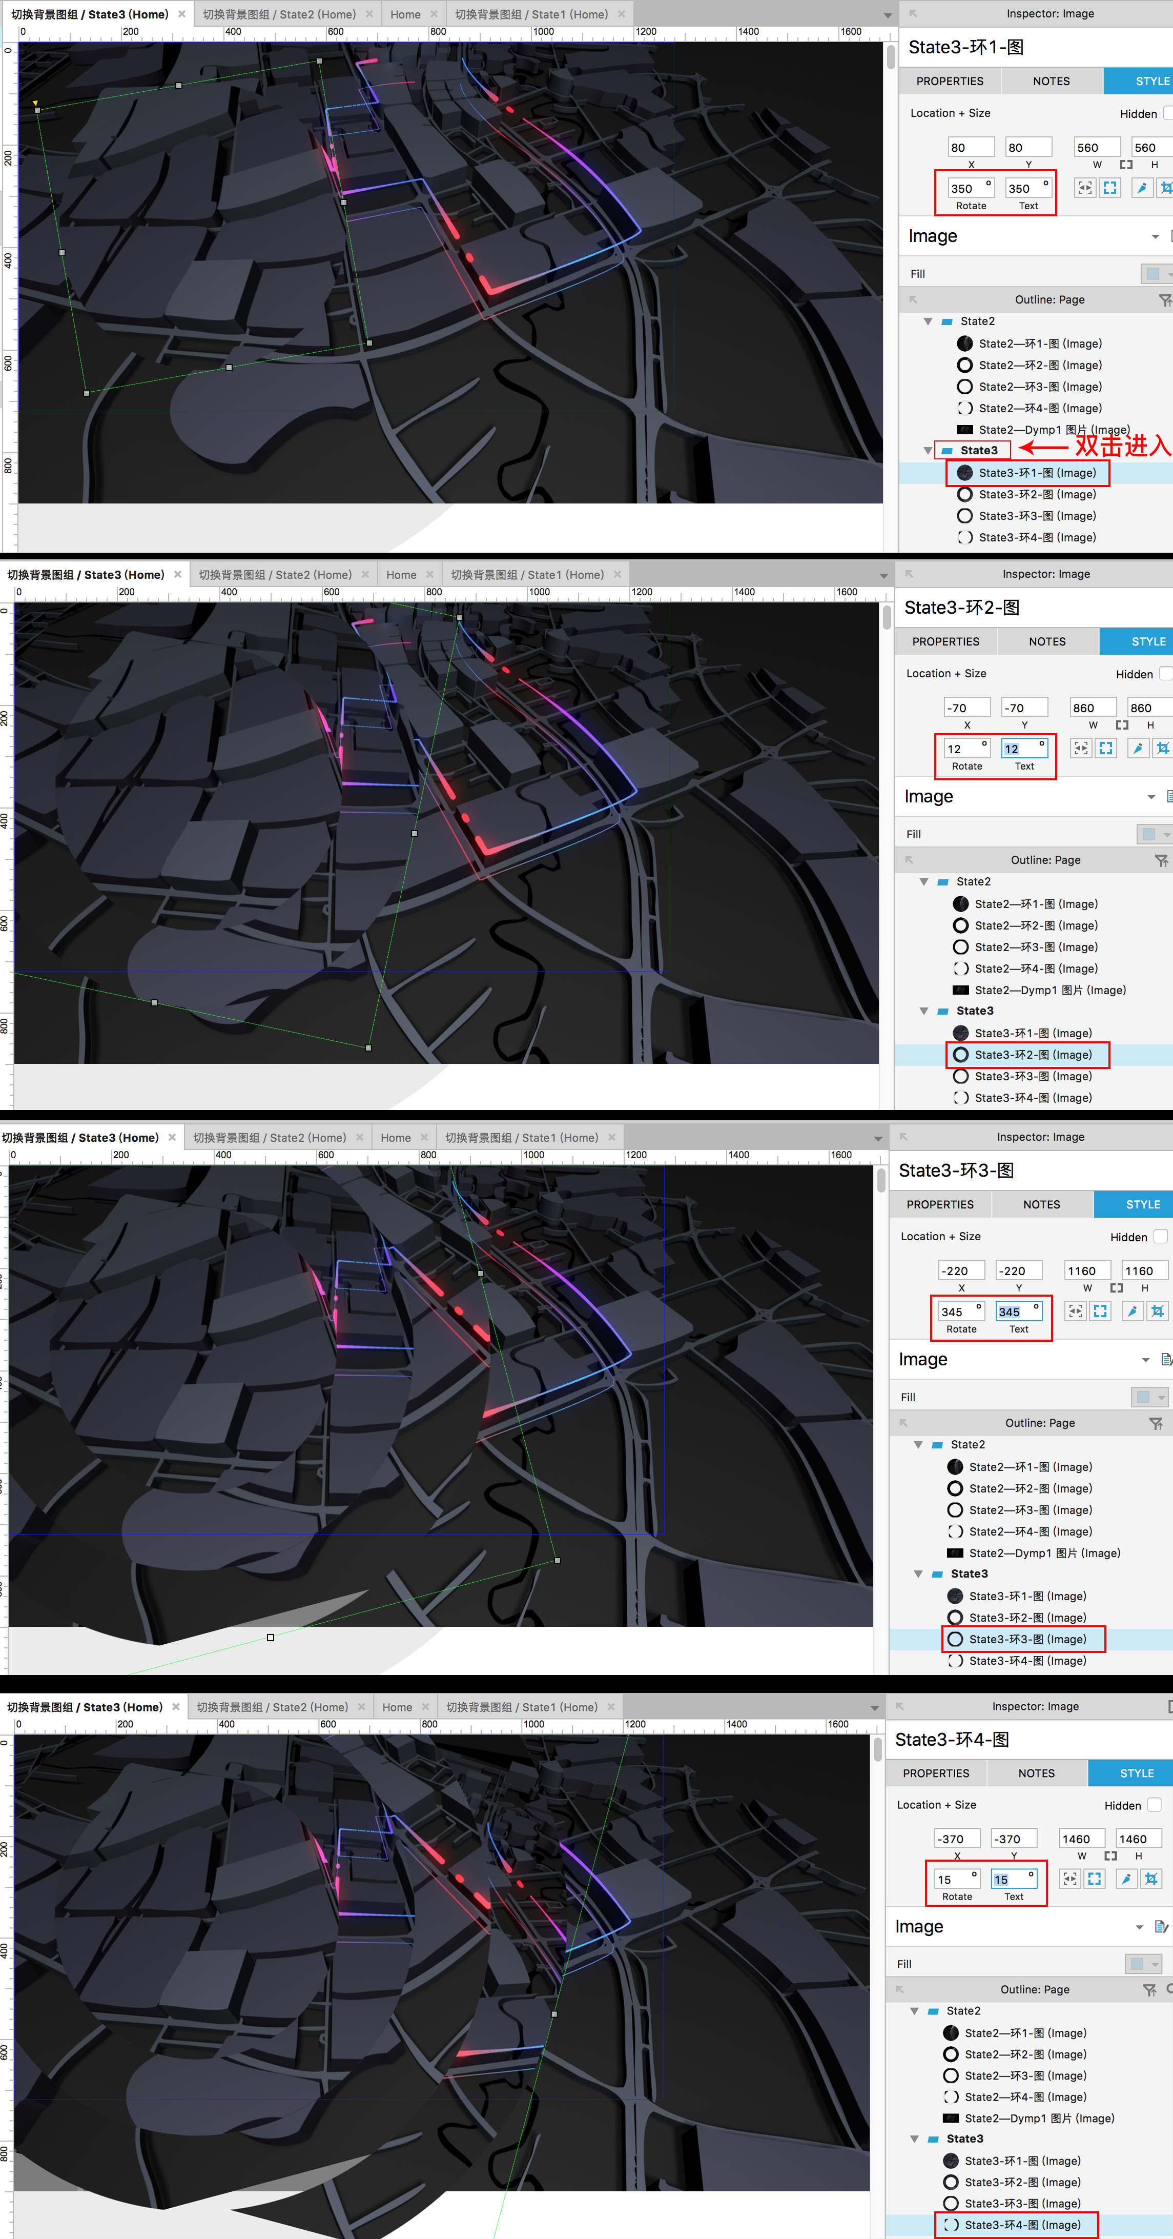Open PROPERTIES tab in State3-环4-图 inspector

point(936,1773)
